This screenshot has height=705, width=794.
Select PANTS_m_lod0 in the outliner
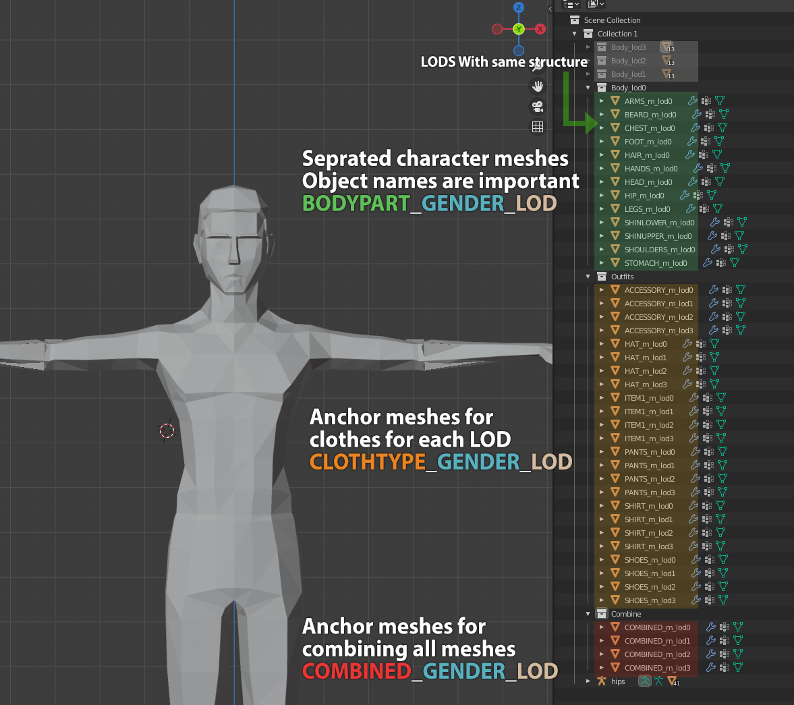point(649,452)
